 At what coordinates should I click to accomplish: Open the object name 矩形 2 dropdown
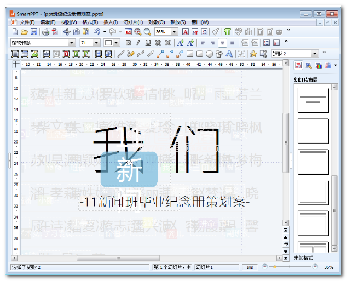[315, 54]
